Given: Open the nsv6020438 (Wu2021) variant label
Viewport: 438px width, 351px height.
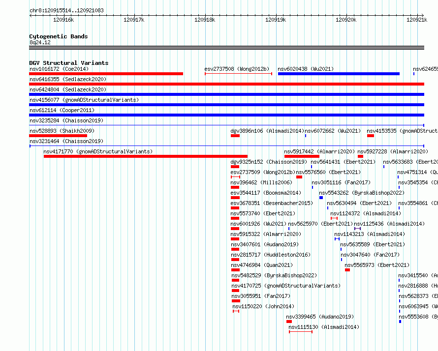Looking at the screenshot, I should point(306,69).
